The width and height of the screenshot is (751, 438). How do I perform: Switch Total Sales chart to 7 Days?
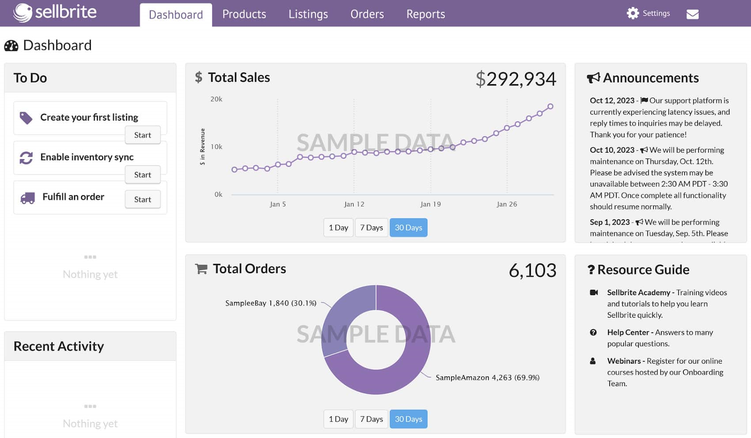371,227
